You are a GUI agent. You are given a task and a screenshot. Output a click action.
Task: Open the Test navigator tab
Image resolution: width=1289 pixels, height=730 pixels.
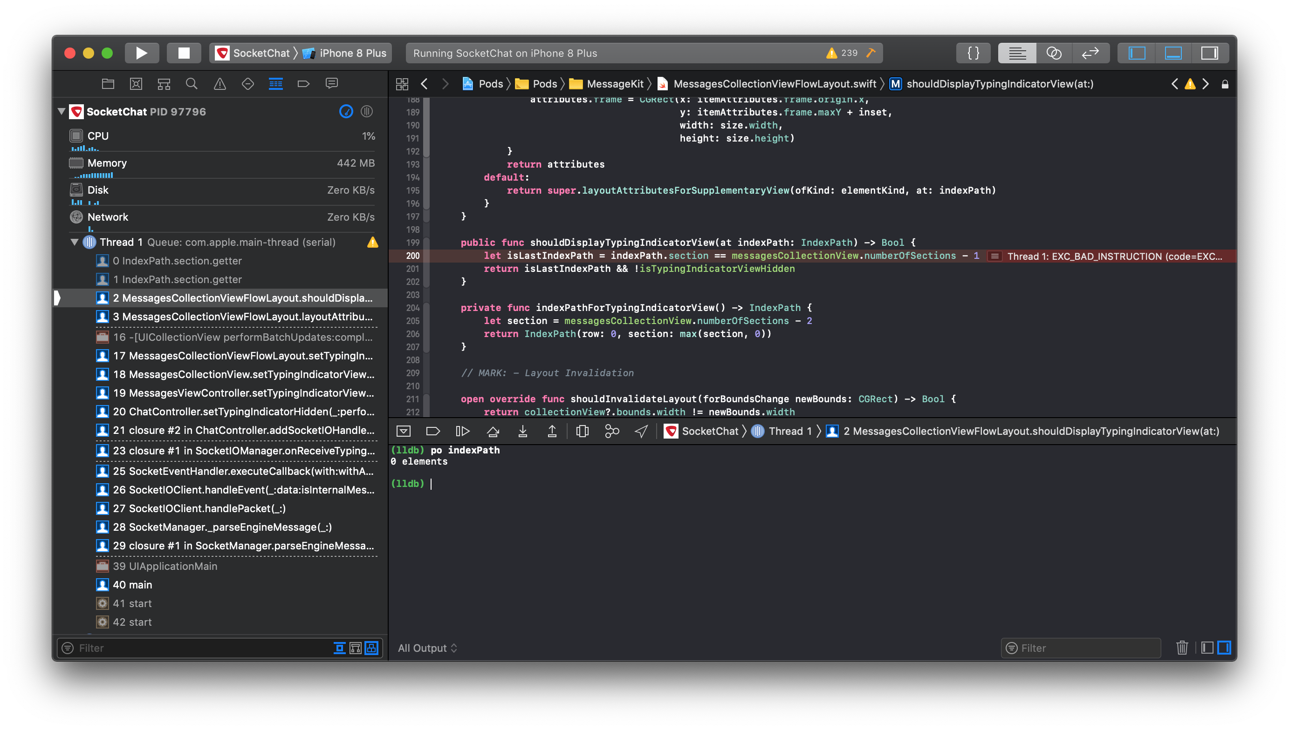coord(248,84)
